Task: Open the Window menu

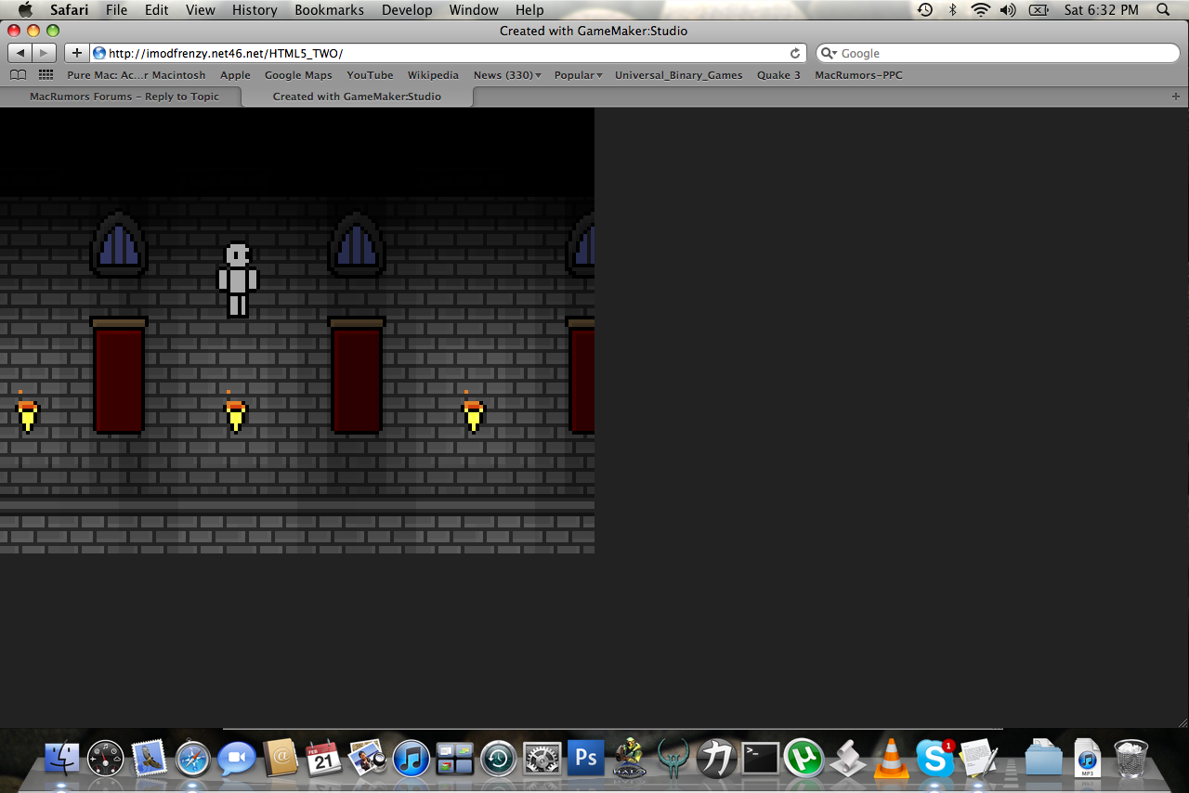Action: click(474, 10)
